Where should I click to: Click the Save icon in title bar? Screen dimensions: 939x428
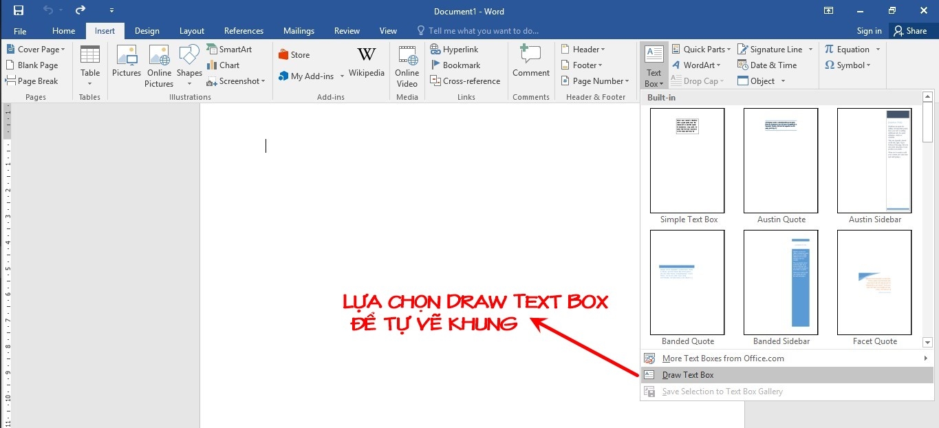point(19,10)
